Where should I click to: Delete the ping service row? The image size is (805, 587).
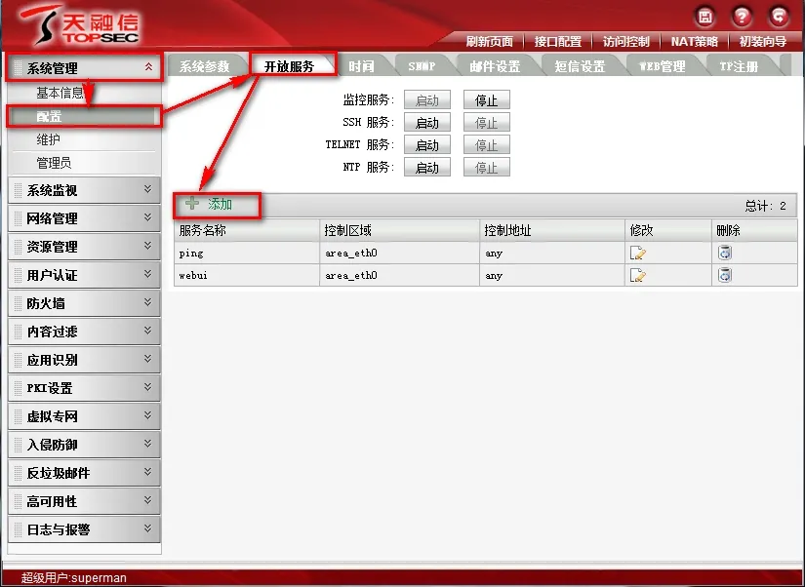[724, 253]
